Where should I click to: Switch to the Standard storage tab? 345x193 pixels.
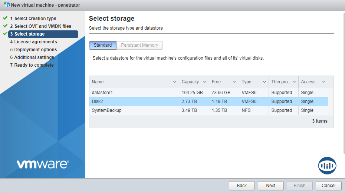103,45
